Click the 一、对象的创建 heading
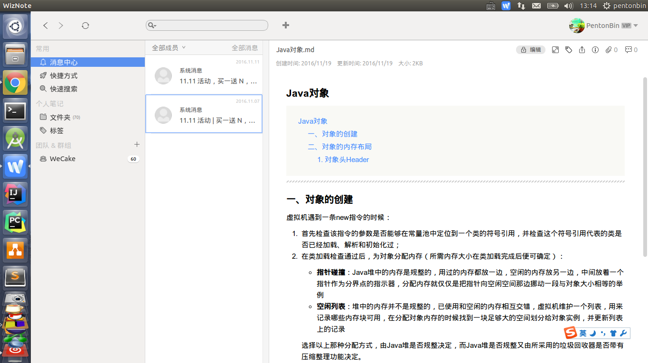Screen dimensions: 648x363 (x=319, y=200)
